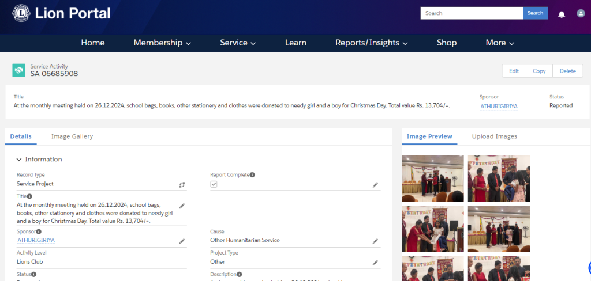This screenshot has width=591, height=281.
Task: Open second thumbnail in third row
Action: pyautogui.click(x=499, y=268)
